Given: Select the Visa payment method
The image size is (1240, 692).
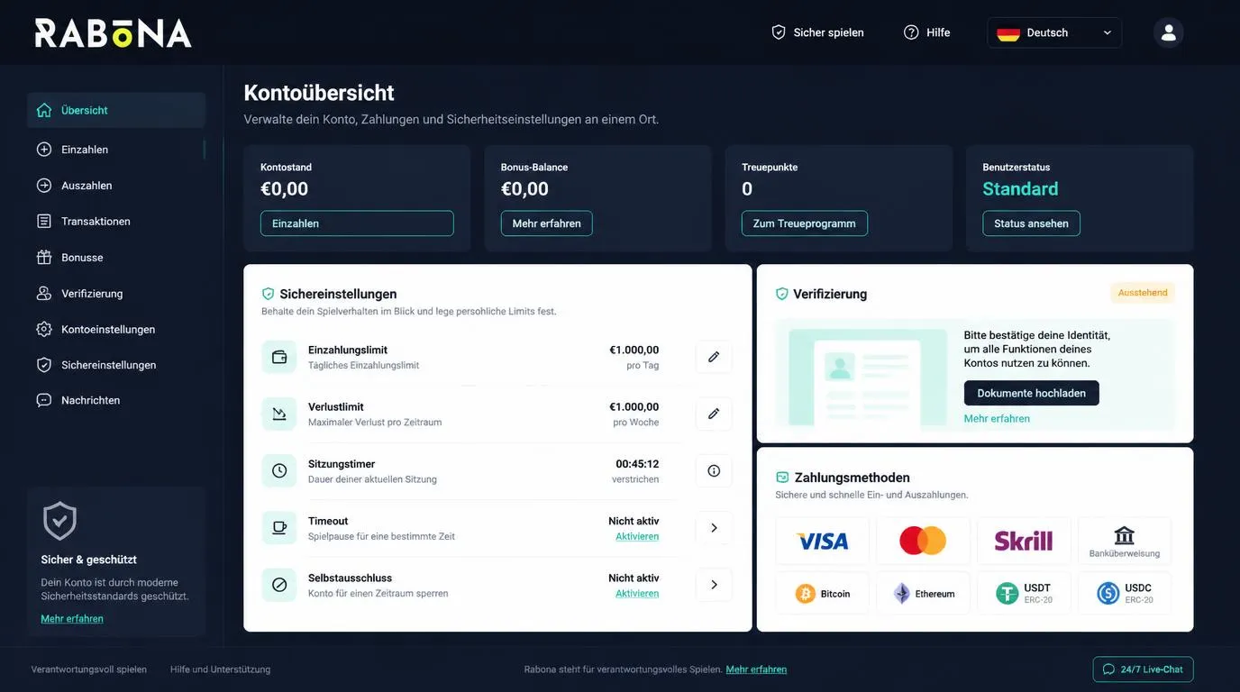Looking at the screenshot, I should click(823, 541).
